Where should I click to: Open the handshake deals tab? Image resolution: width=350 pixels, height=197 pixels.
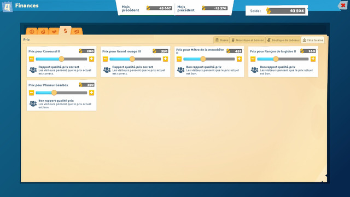click(54, 32)
